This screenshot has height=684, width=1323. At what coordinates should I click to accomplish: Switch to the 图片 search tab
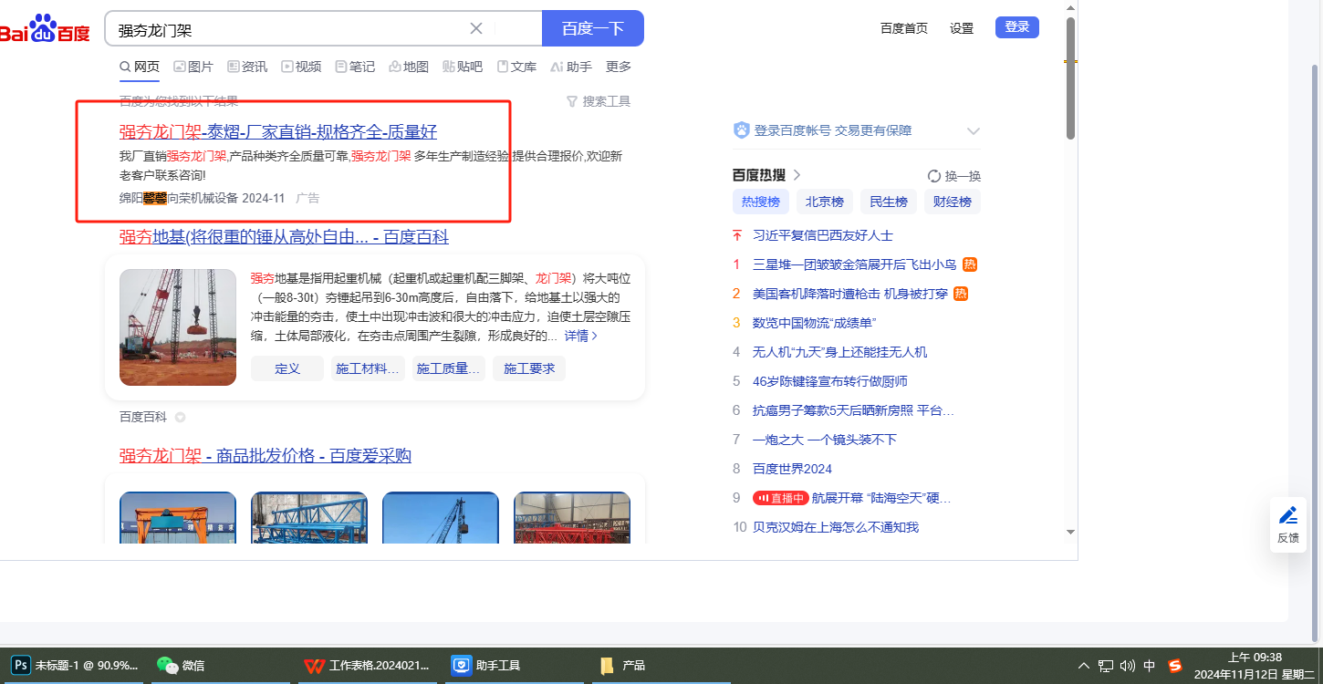193,67
